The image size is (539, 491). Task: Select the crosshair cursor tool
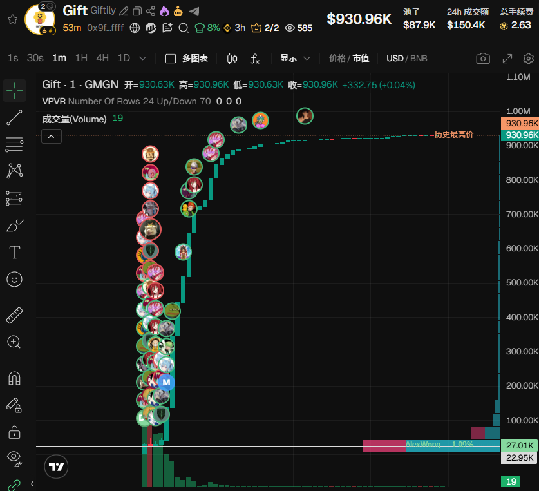[14, 91]
